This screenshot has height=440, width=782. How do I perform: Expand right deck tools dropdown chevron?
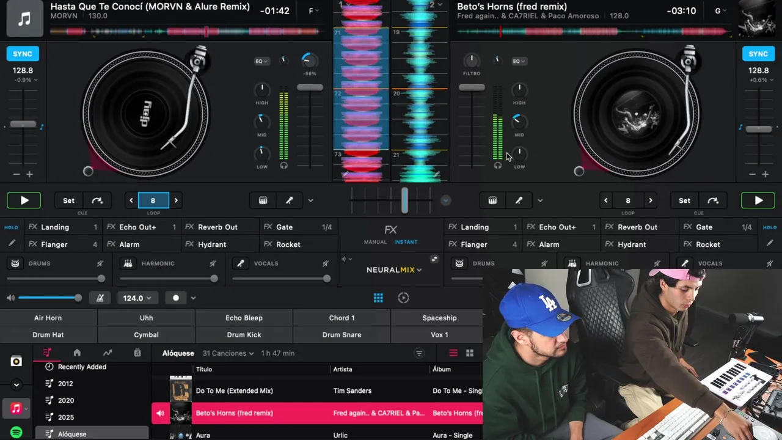(x=540, y=200)
